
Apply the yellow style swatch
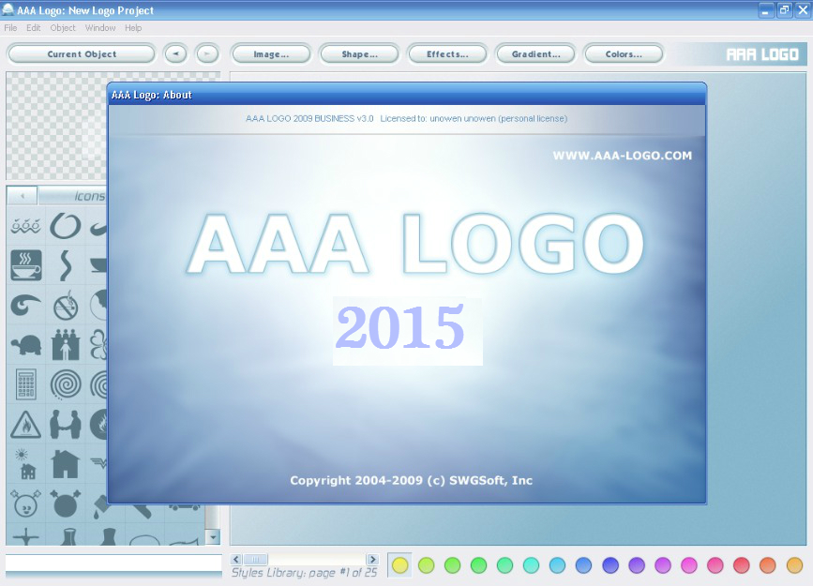click(x=399, y=565)
